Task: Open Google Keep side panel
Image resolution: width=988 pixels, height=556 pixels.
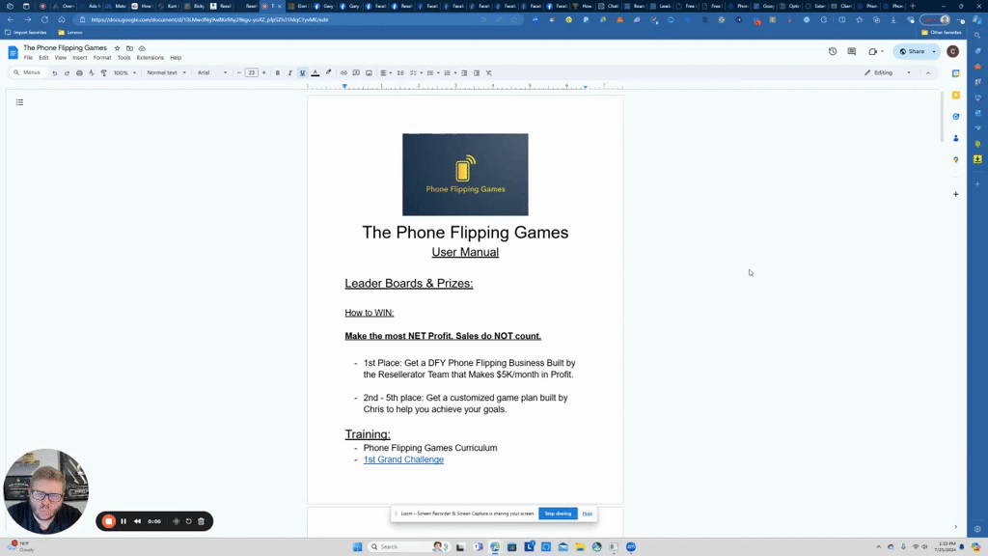Action: (956, 96)
